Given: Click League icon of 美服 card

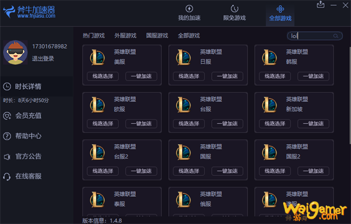Looking at the screenshot, I should (x=97, y=57).
